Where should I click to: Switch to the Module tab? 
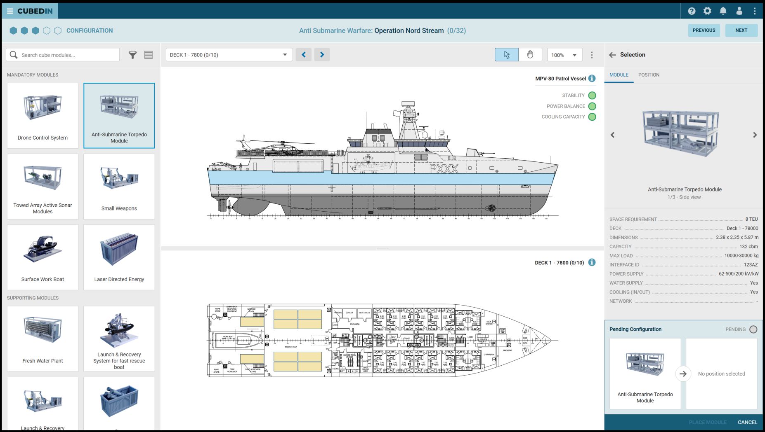[x=619, y=75]
